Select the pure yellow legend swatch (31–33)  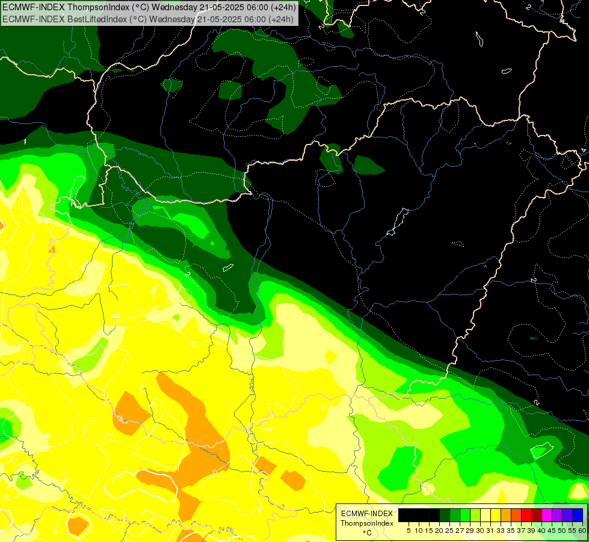[496, 515]
